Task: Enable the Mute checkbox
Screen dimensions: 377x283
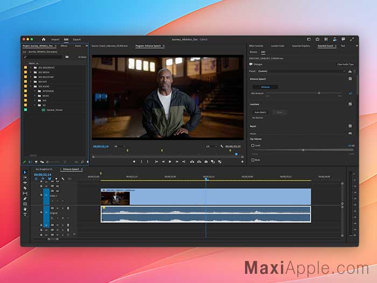Action: [253, 160]
